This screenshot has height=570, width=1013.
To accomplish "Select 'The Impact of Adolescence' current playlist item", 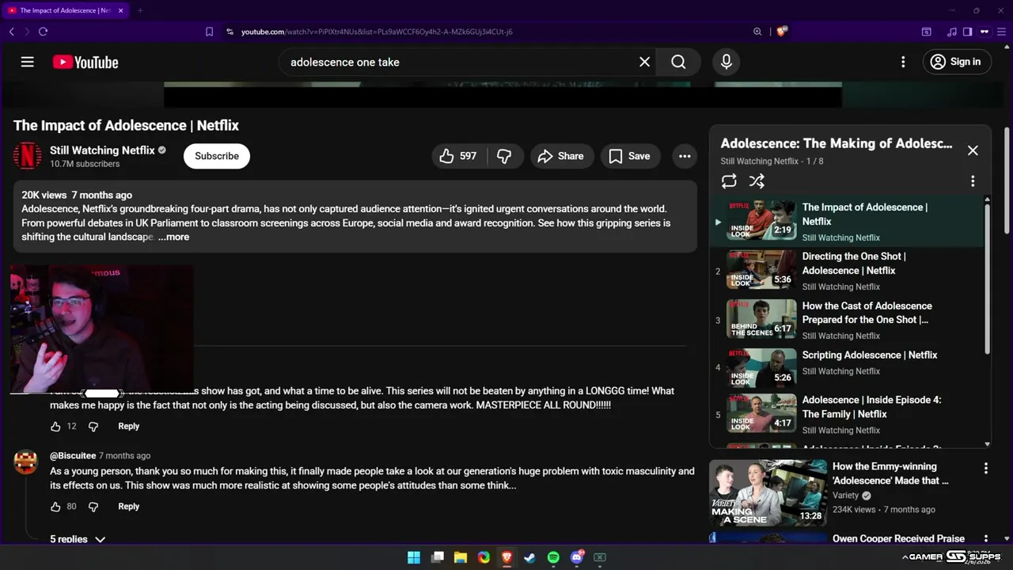I will tap(847, 222).
